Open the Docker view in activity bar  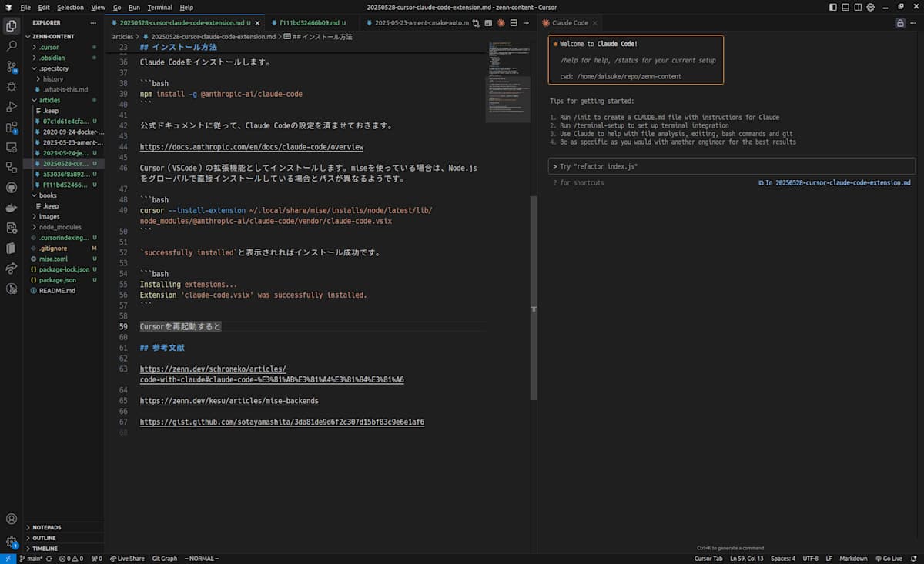[12, 208]
